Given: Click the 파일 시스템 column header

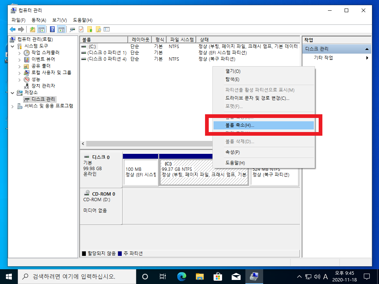Looking at the screenshot, I should click(181, 40).
